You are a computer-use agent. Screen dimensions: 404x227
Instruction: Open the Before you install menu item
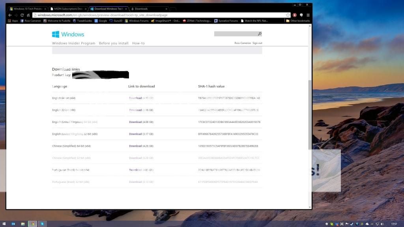pos(114,43)
